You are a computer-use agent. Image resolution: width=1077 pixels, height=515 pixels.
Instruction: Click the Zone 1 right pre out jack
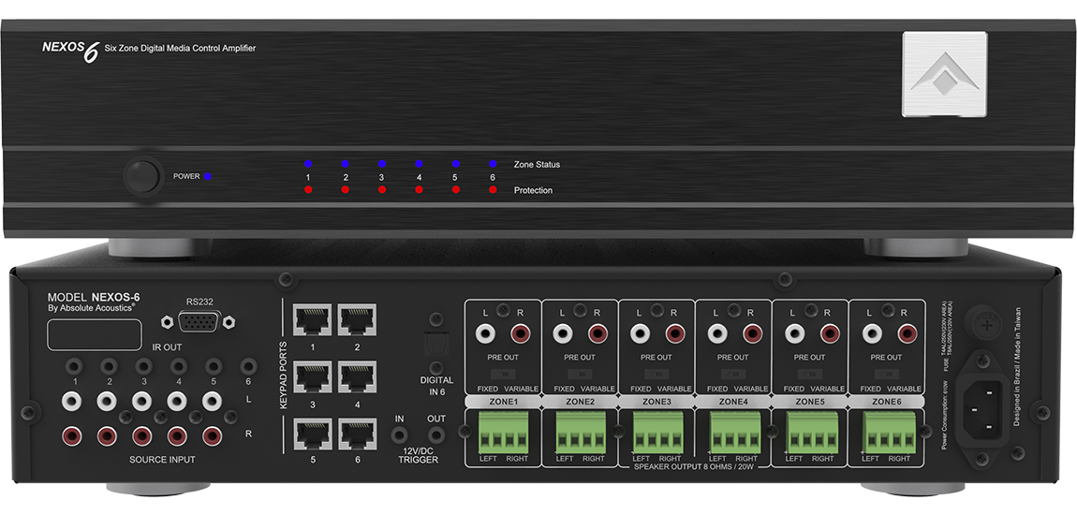click(x=521, y=334)
